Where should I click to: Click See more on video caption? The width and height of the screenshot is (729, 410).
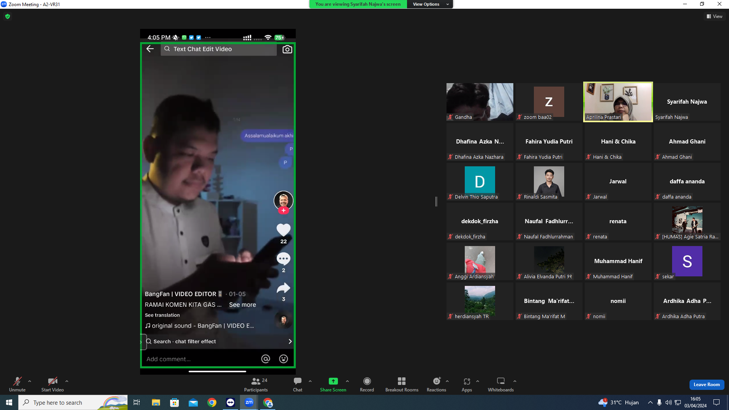(x=242, y=305)
